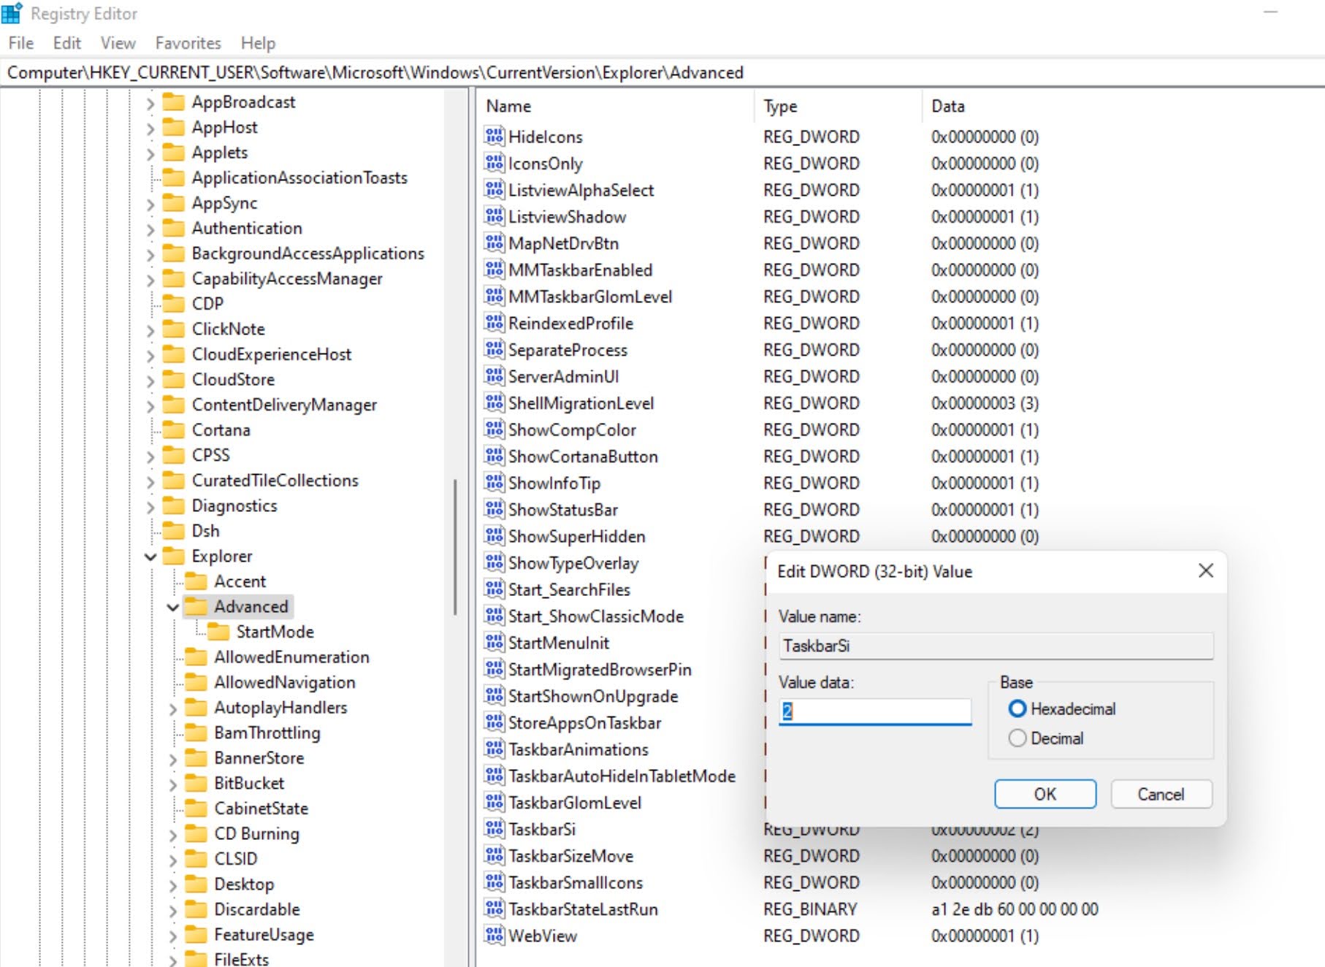Viewport: 1325px width, 967px height.
Task: Sort values by the Name column
Action: pos(616,106)
